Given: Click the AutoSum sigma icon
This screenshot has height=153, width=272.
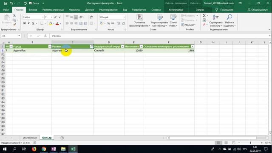Looking at the screenshot, I should pos(204,16).
